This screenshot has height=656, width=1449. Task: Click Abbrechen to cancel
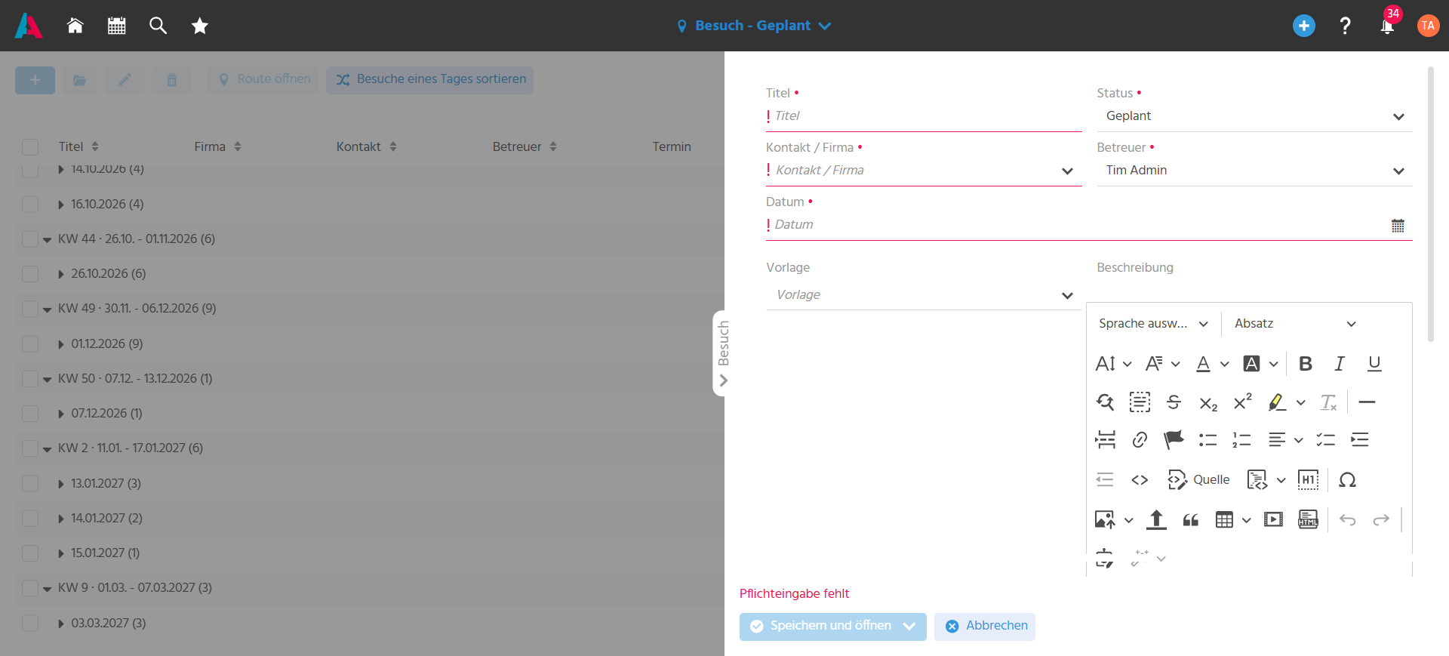985,627
